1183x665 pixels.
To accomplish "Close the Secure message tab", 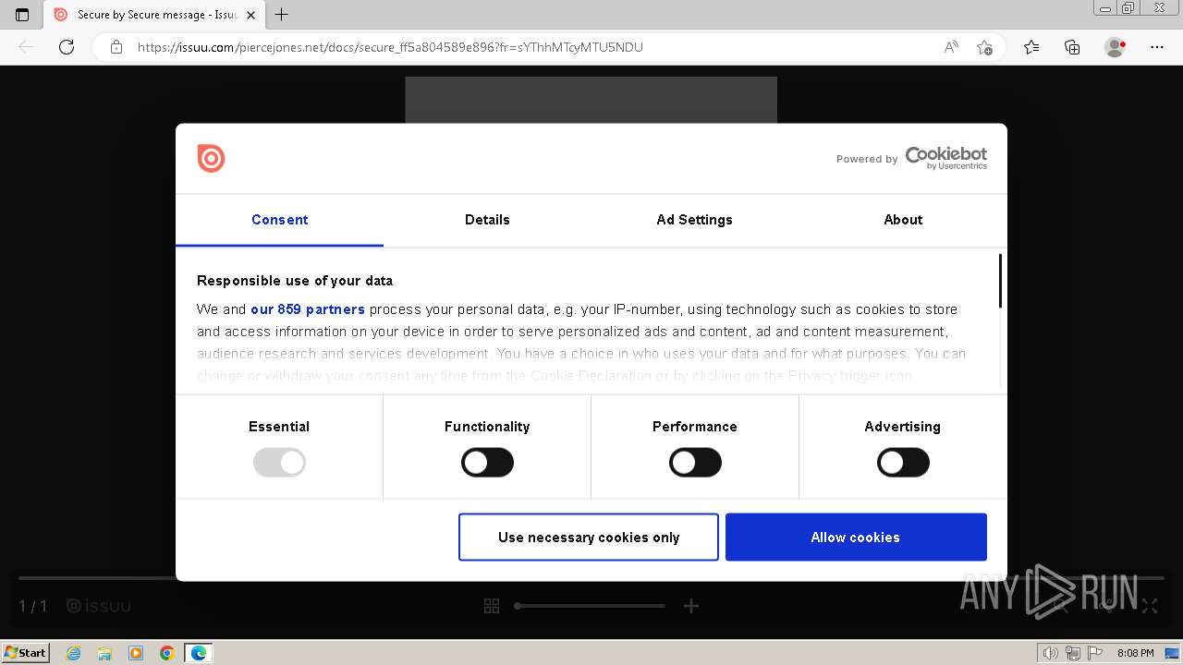I will 250,15.
